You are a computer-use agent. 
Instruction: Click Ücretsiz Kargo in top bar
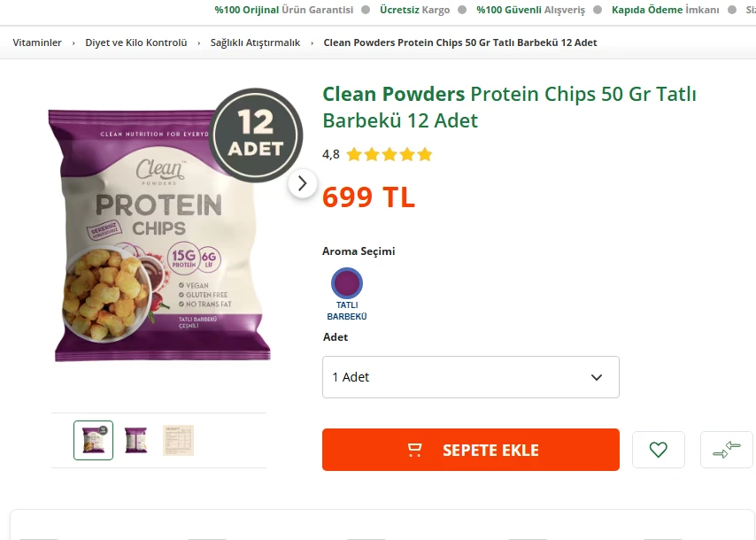[x=416, y=10]
